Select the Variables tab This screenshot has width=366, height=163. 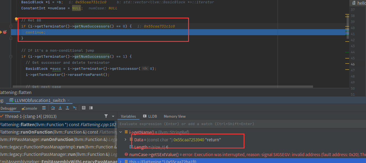pos(128,116)
